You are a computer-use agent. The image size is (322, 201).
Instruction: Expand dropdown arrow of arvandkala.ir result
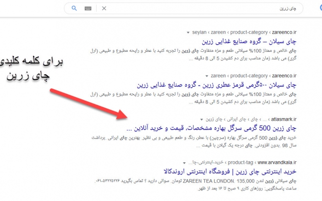tap(184, 163)
